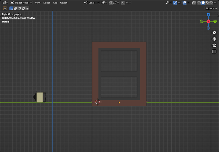Click the select box tool icon
This screenshot has height=152, width=219.
pos(5,8)
